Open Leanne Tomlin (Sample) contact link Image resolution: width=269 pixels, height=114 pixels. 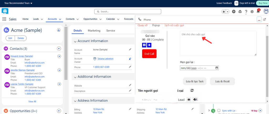click(x=22, y=84)
